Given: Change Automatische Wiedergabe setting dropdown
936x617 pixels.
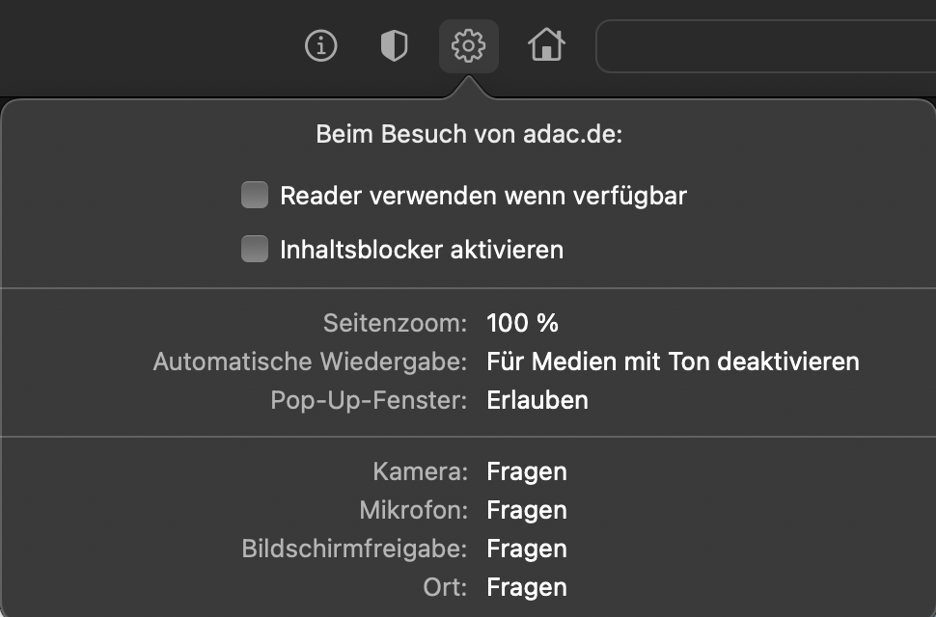Looking at the screenshot, I should tap(673, 362).
